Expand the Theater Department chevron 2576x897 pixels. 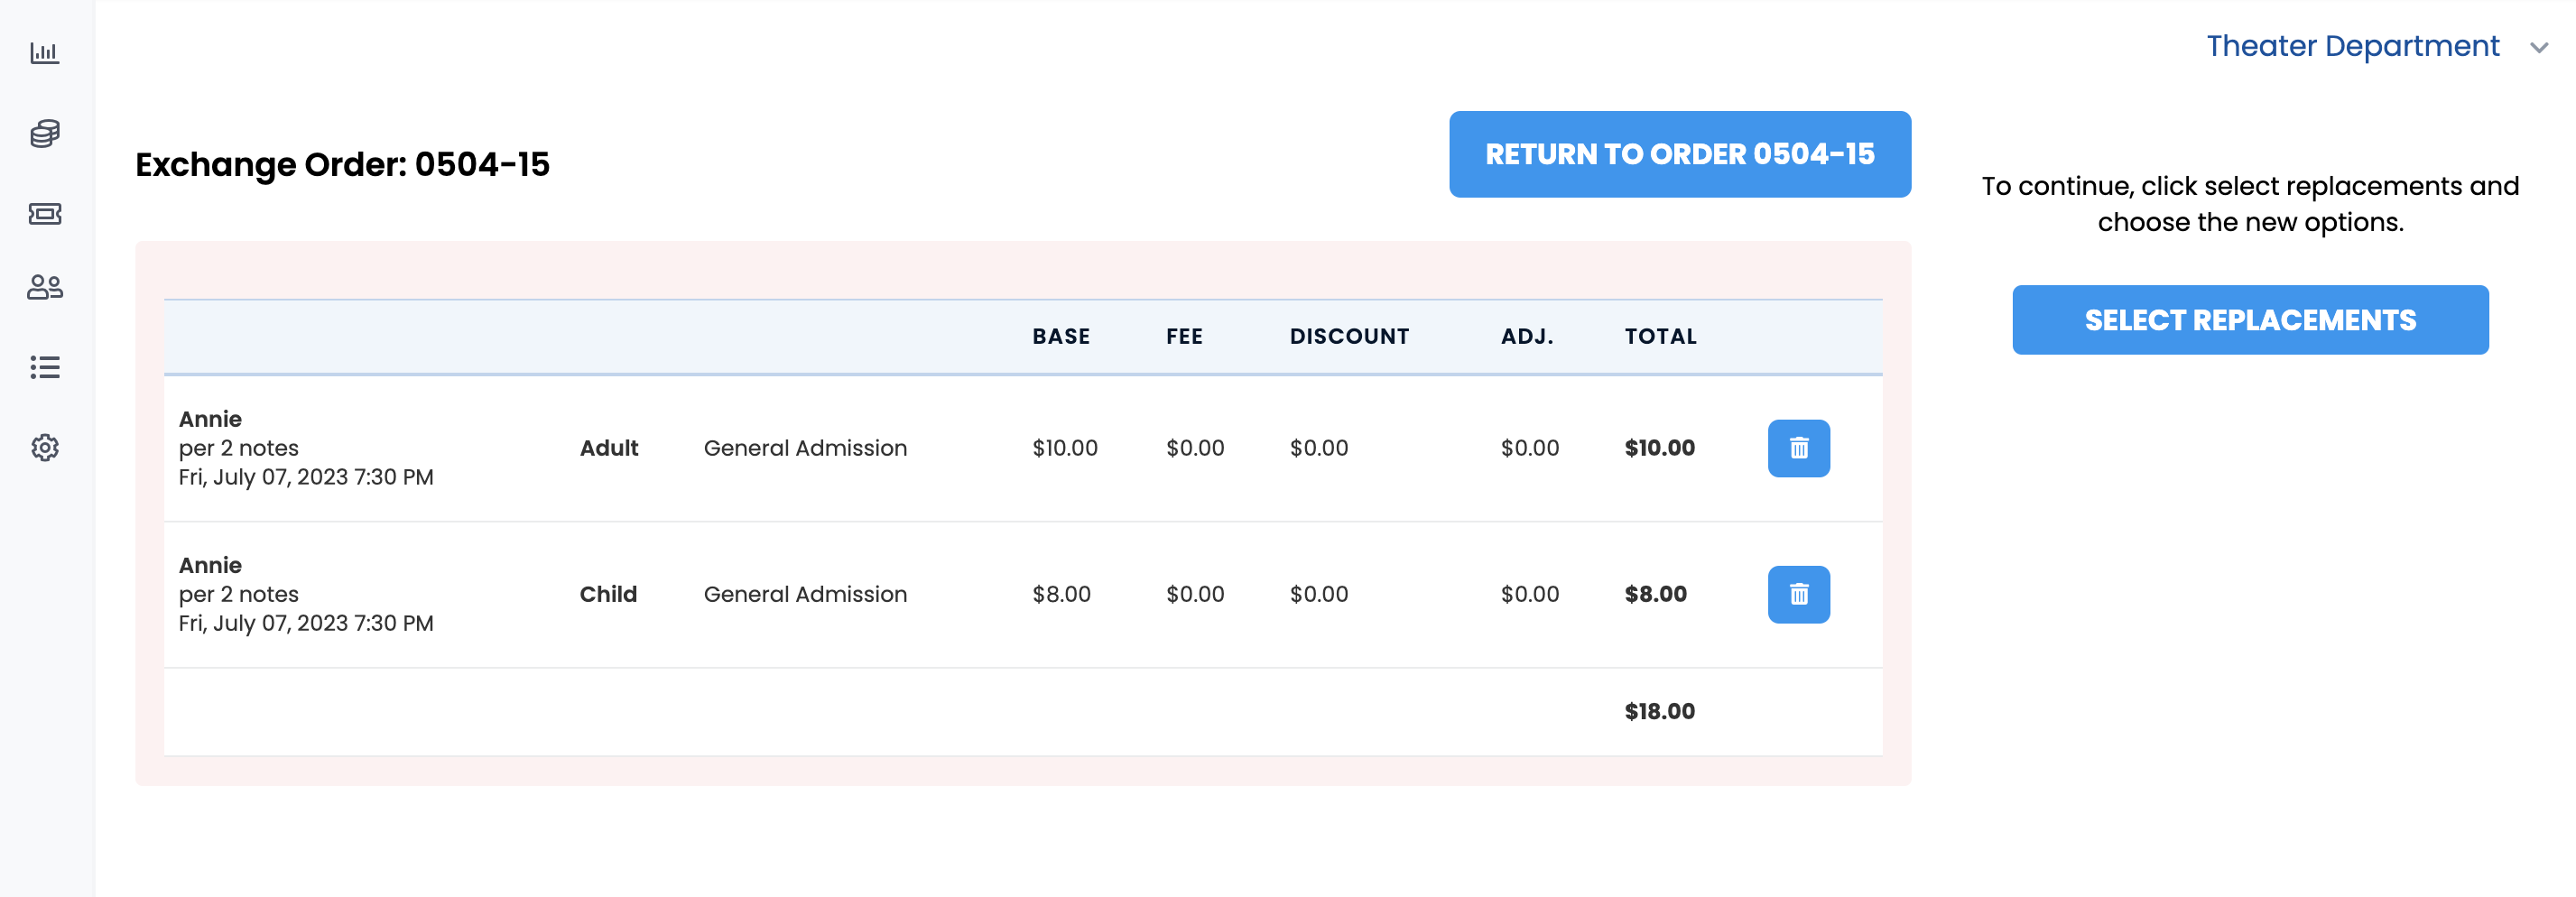pyautogui.click(x=2538, y=48)
